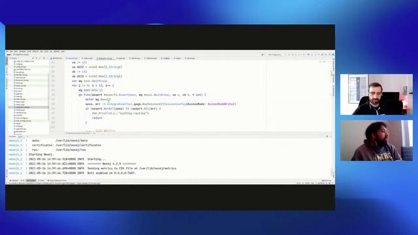The image size is (418, 235).
Task: Click the locate opened file icon in Project panel
Action: [33, 58]
